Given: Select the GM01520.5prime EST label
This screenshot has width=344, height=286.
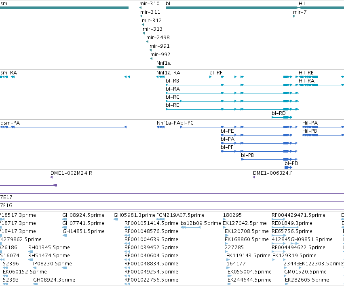Looking at the screenshot, I should [305, 272].
